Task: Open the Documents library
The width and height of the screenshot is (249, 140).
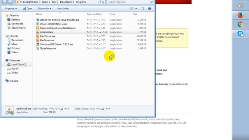Action: (17, 40)
